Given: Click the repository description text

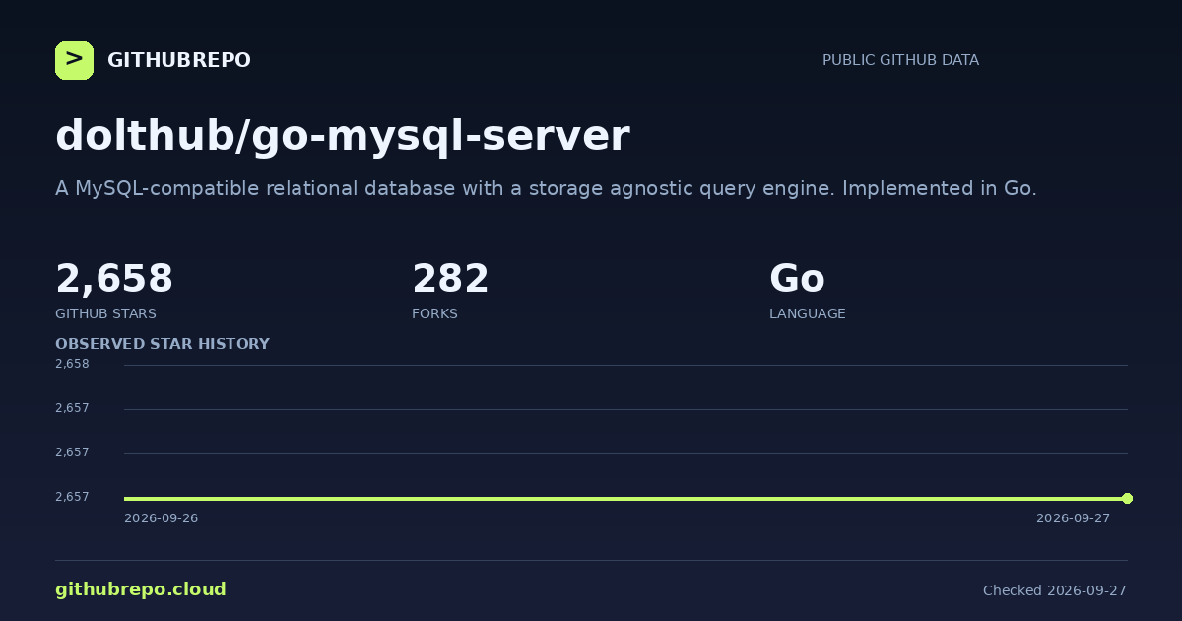Looking at the screenshot, I should click(546, 188).
